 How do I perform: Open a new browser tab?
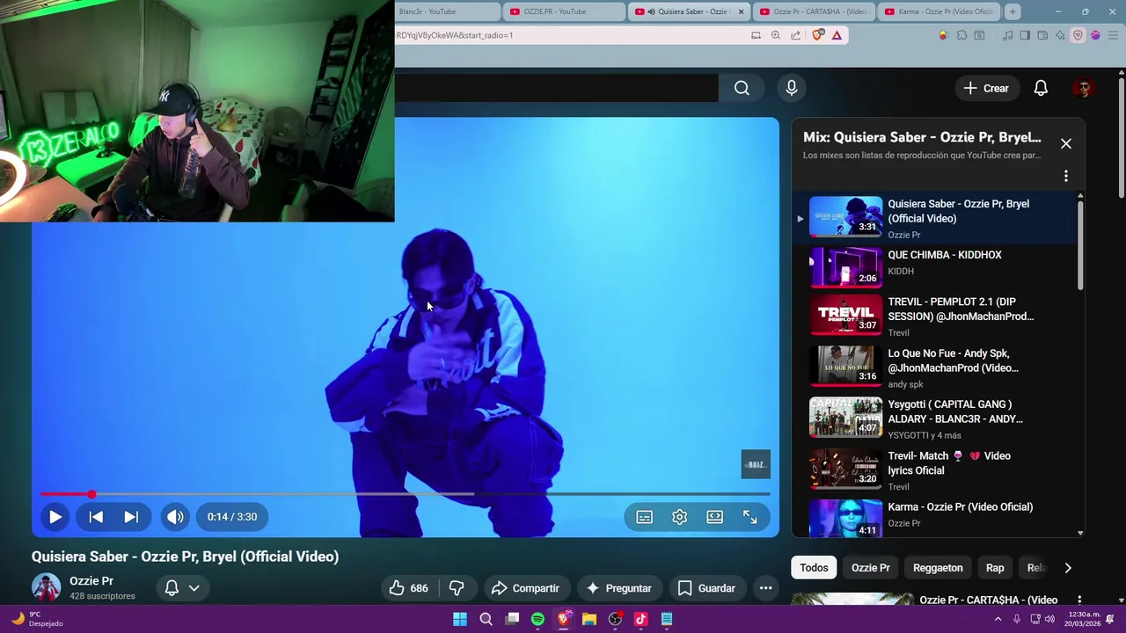pos(1013,11)
